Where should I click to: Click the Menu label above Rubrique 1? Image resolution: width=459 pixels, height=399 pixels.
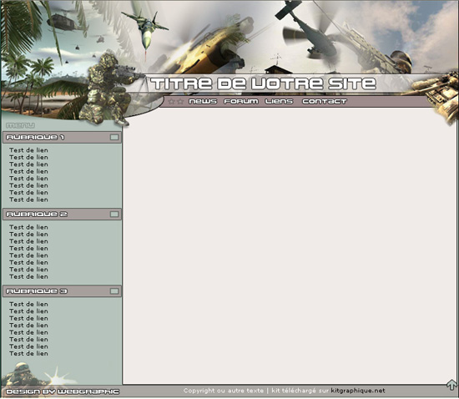click(20, 125)
